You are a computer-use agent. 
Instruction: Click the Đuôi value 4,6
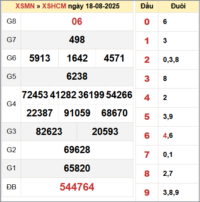pyautogui.click(x=168, y=136)
